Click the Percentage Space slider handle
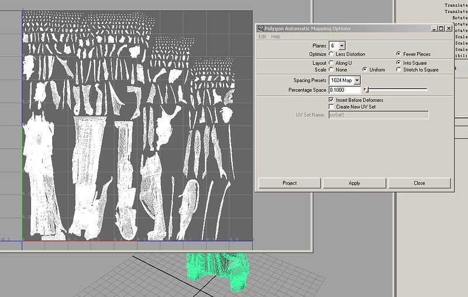Viewport: 468px width, 297px height. (x=366, y=89)
